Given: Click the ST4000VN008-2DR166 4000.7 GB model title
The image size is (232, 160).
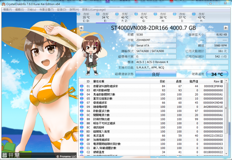Looking at the screenshot, I should [x=153, y=28].
